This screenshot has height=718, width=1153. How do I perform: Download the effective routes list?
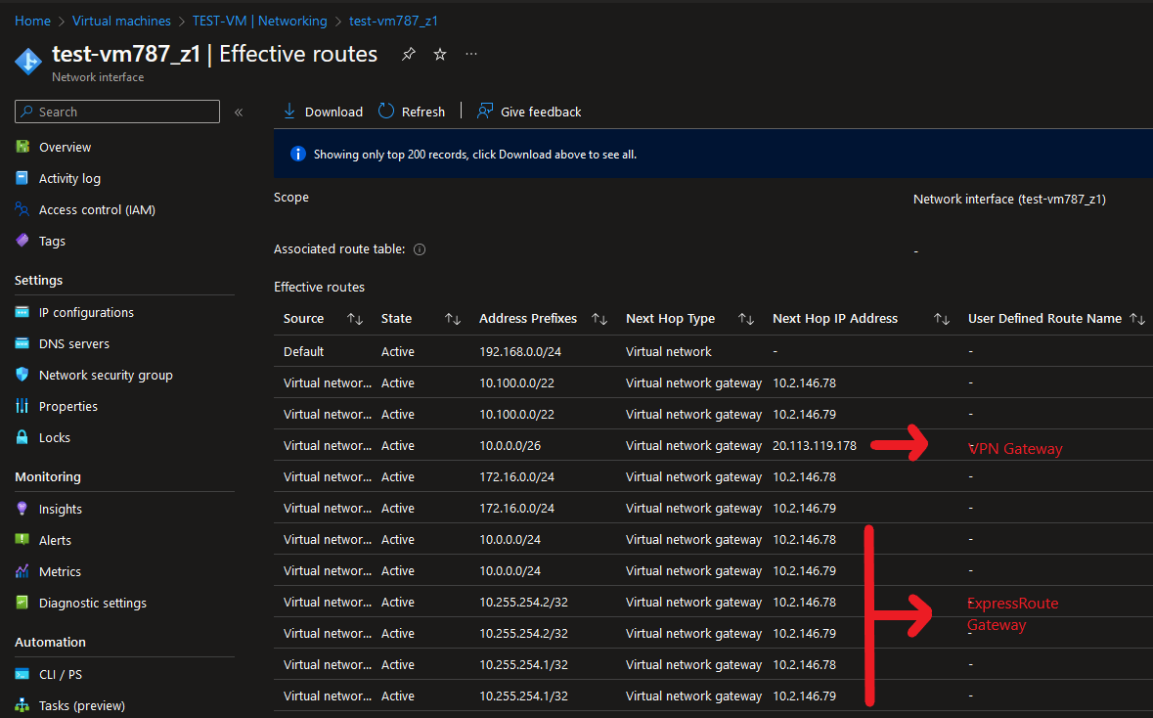coord(323,112)
